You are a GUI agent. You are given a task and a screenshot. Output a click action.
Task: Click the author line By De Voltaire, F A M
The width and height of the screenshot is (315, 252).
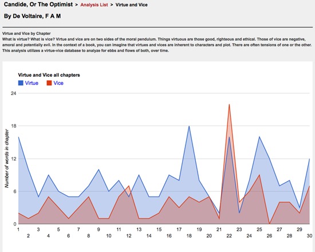[32, 16]
